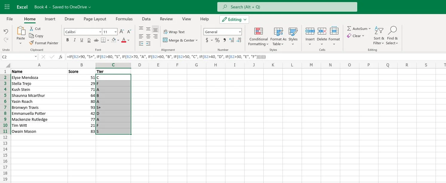Copy the selected cells

[x=36, y=36]
